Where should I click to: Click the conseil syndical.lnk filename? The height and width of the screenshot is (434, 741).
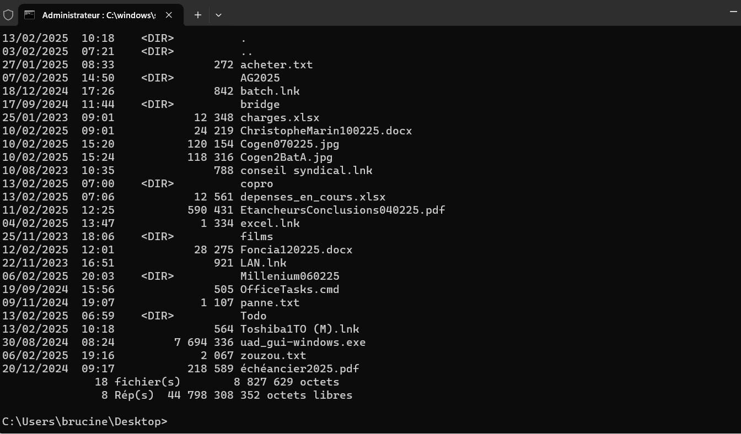[306, 170]
